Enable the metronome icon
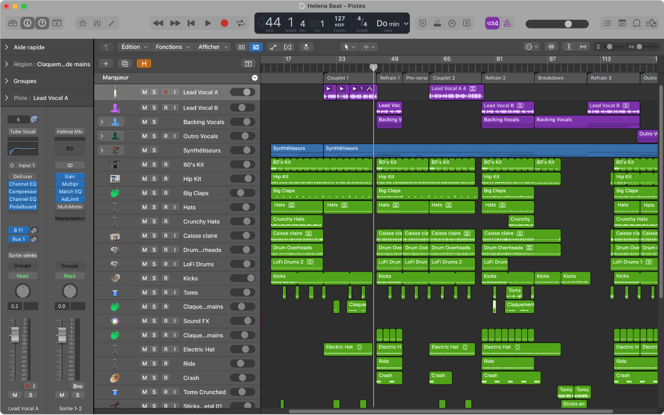This screenshot has height=415, width=664. (506, 23)
